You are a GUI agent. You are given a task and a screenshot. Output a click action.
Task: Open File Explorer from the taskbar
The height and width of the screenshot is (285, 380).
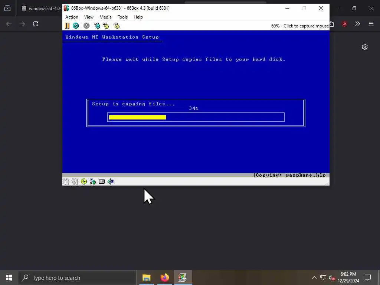(146, 278)
